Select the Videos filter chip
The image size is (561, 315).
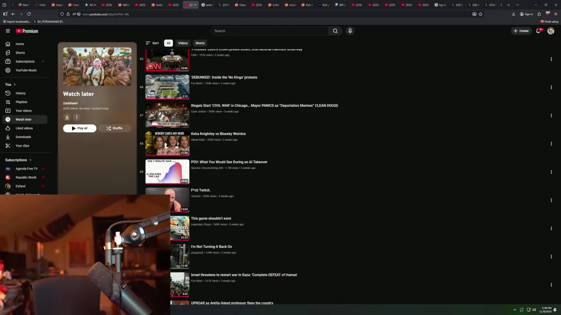(x=183, y=43)
